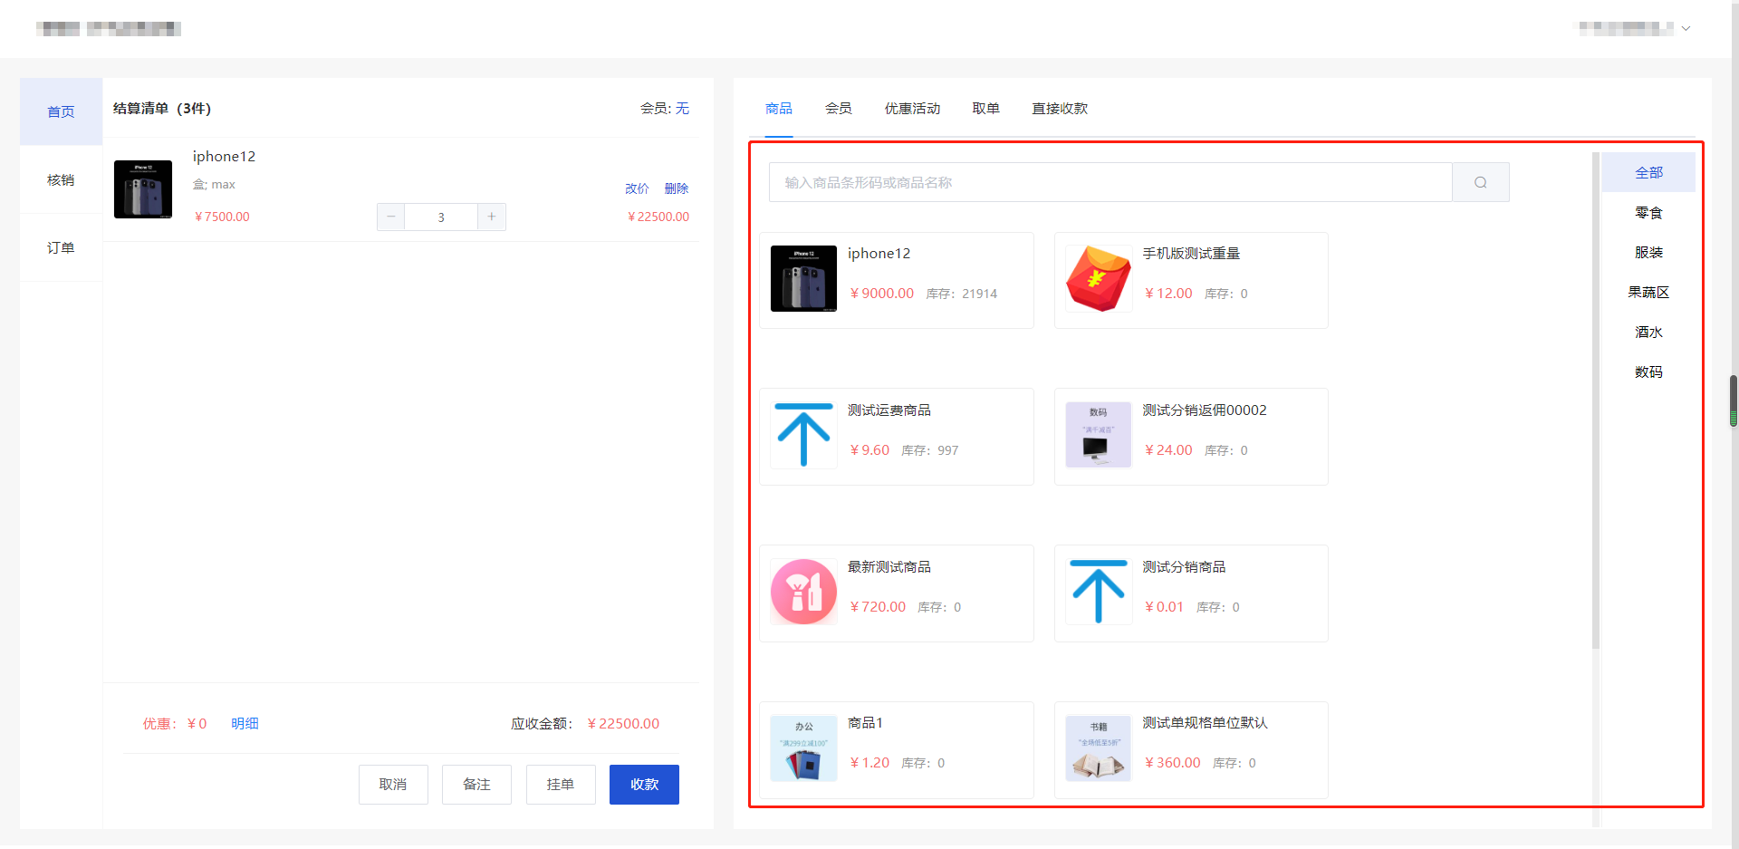
Task: Select the pink cosmetics product icon
Action: (x=803, y=592)
